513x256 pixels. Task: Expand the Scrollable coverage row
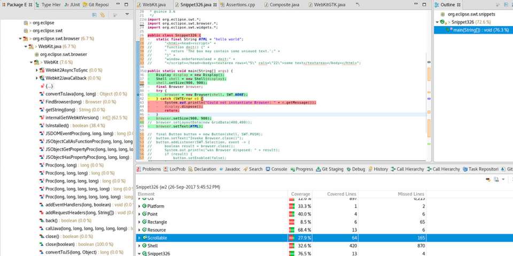139,238
